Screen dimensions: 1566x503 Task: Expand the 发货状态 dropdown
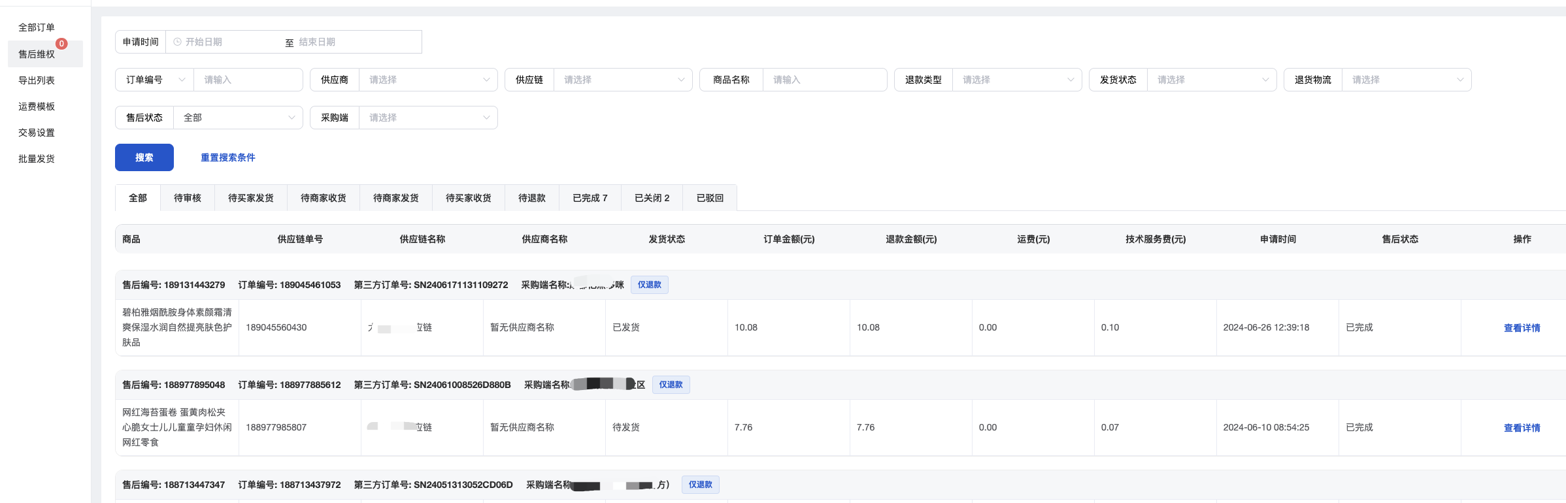coord(1211,80)
